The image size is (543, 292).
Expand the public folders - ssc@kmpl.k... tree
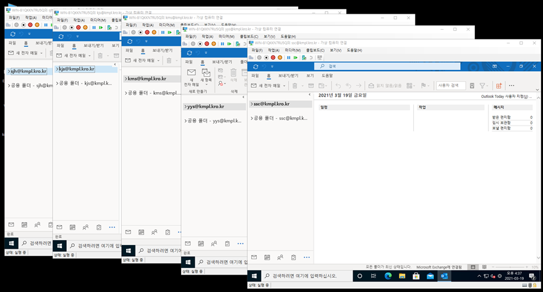click(x=252, y=118)
